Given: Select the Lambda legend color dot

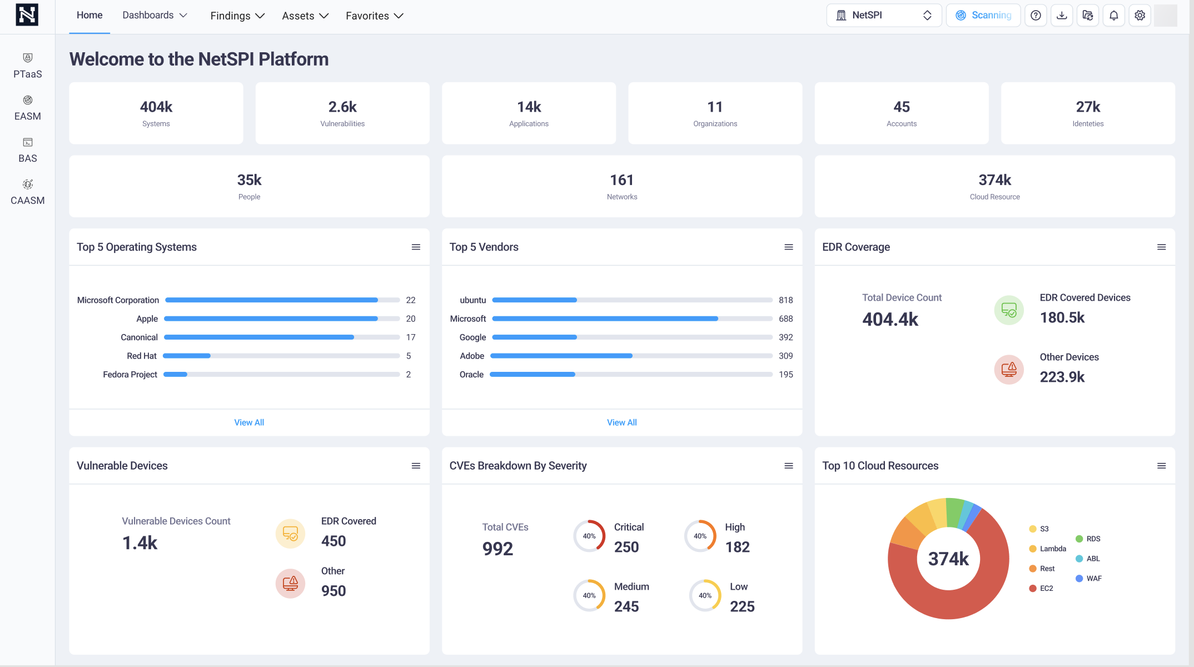Looking at the screenshot, I should [1033, 549].
